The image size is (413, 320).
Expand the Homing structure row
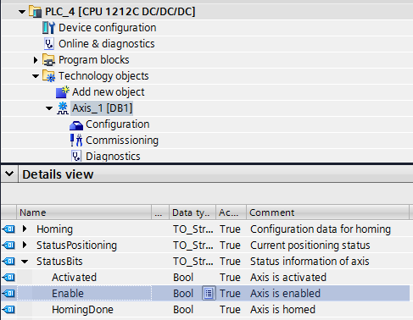pyautogui.click(x=25, y=229)
